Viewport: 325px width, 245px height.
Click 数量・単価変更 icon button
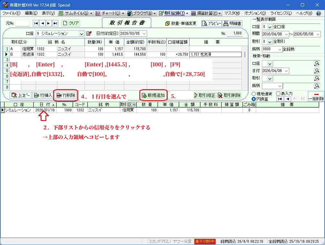point(181,23)
